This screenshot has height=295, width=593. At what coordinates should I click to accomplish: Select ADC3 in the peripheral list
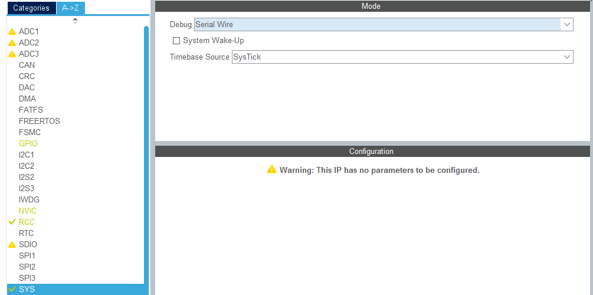pyautogui.click(x=29, y=54)
